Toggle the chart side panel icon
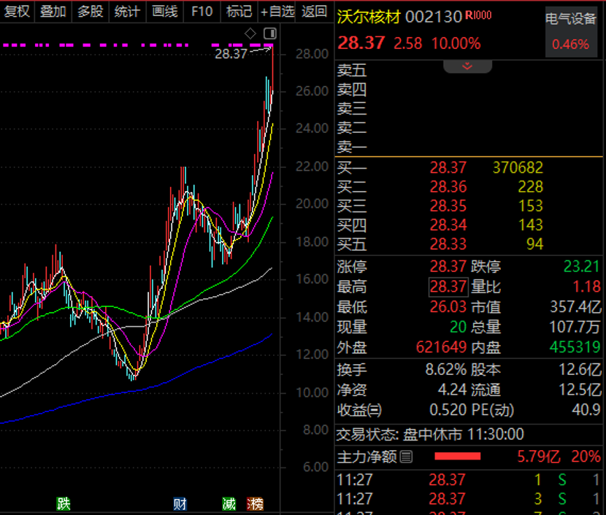Viewport: 606px width, 515px height. pos(270,34)
